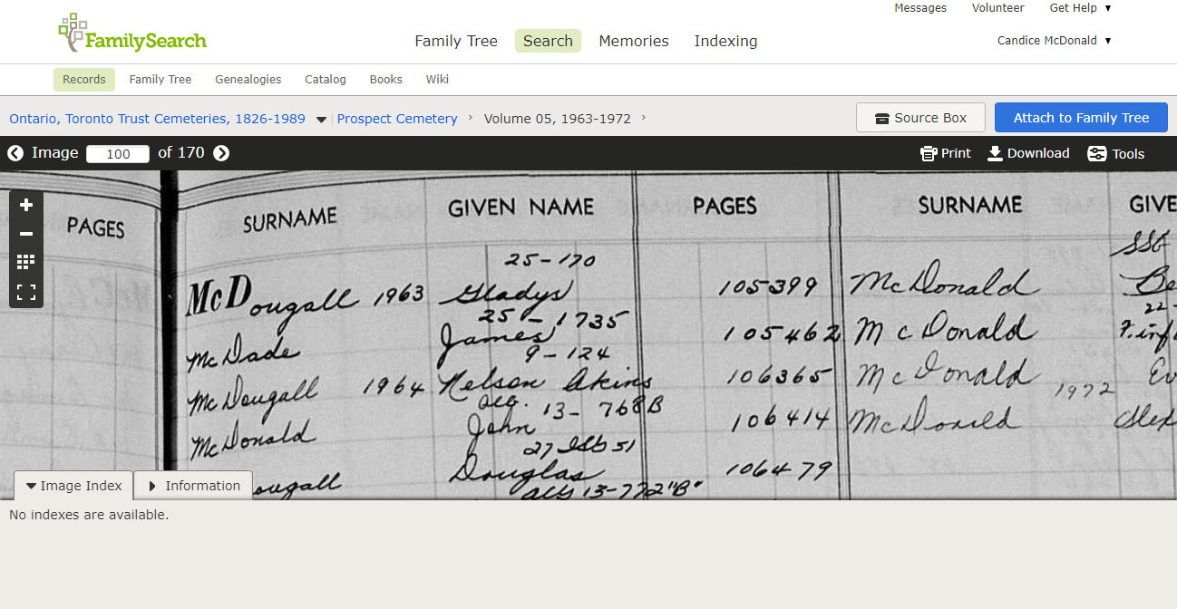The height and width of the screenshot is (609, 1177).
Task: Open the Catalog sub-tab
Action: pos(326,80)
